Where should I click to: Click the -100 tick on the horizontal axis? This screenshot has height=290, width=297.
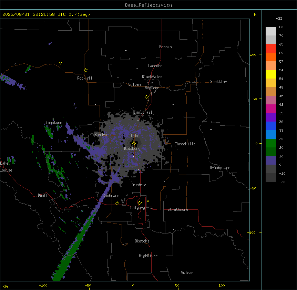click(x=43, y=286)
